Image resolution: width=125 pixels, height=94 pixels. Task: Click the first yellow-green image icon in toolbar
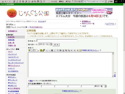click(41, 50)
